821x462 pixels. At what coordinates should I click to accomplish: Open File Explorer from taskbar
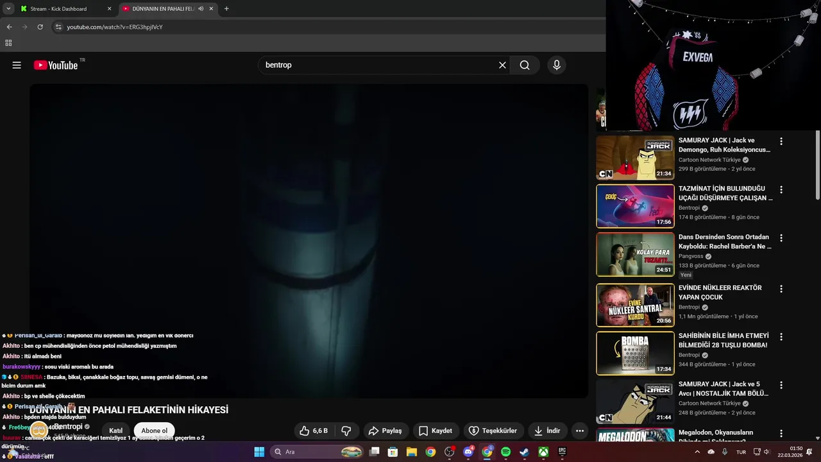(x=412, y=452)
